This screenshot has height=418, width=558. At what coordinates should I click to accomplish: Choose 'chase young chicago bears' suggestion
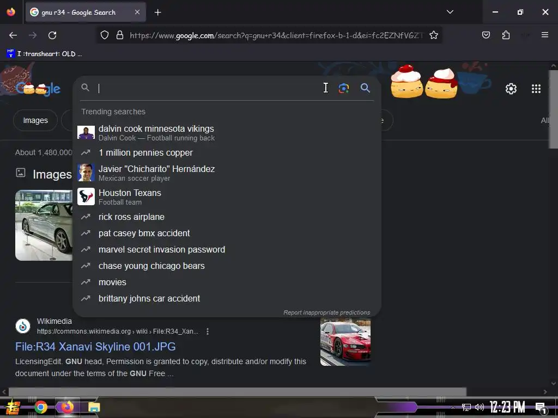click(x=227, y=266)
